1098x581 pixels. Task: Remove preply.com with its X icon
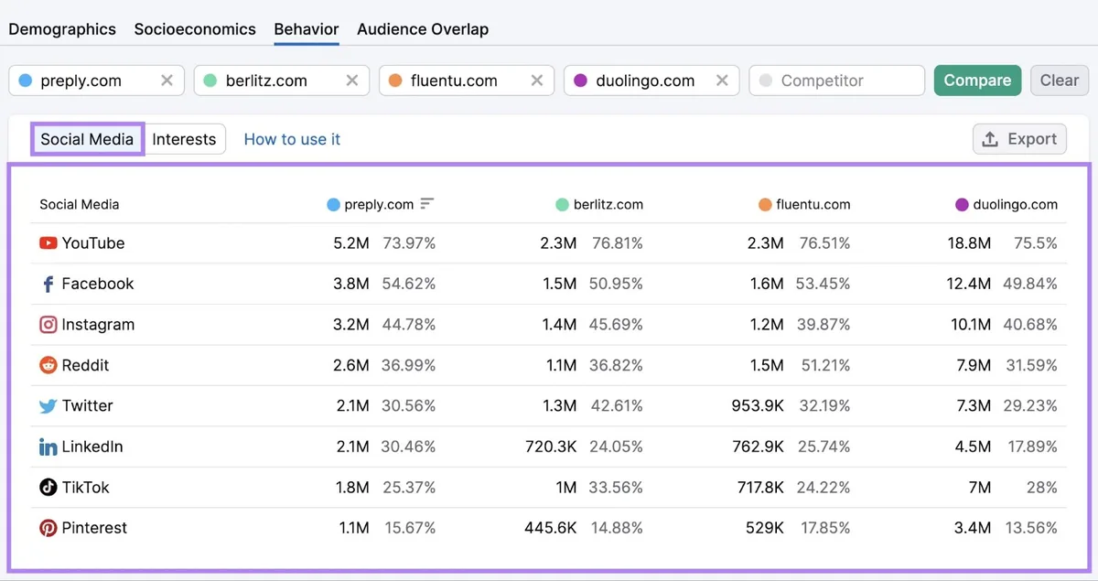pyautogui.click(x=167, y=81)
